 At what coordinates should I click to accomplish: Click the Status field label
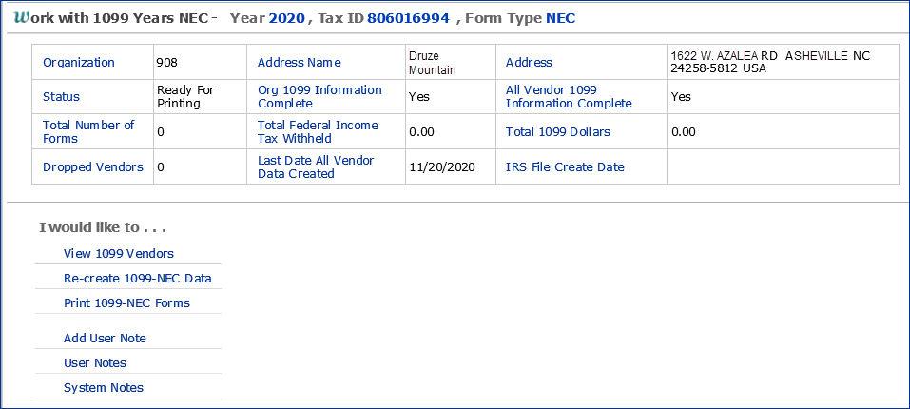[62, 97]
